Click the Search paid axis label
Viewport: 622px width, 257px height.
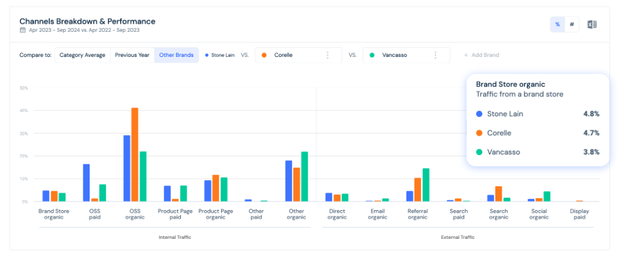(458, 214)
